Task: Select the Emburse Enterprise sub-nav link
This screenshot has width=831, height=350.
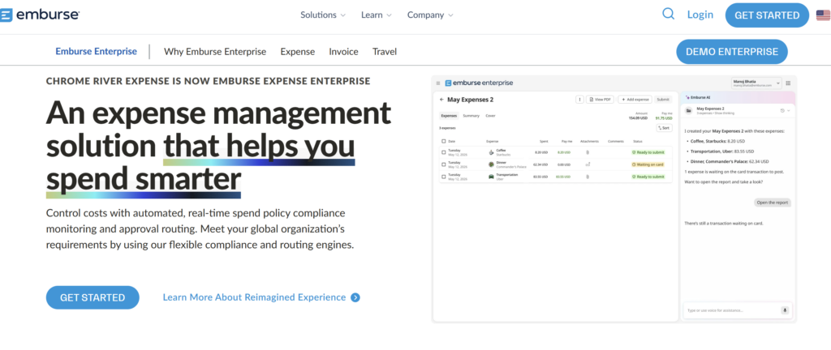Action: tap(96, 51)
